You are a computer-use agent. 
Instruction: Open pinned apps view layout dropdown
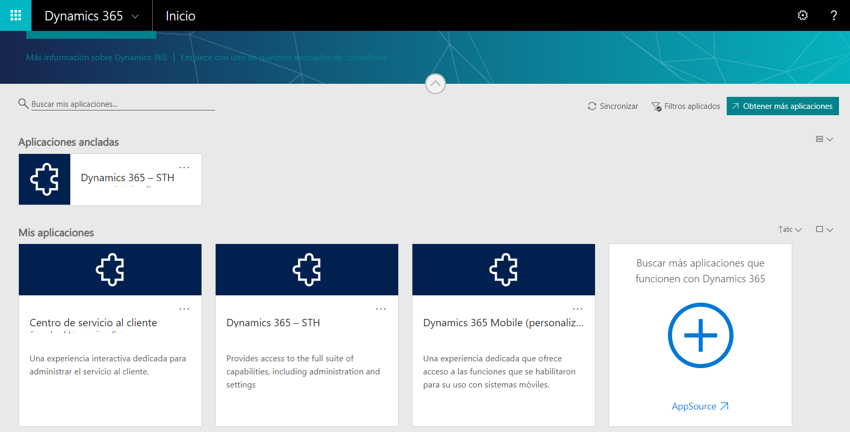click(824, 139)
